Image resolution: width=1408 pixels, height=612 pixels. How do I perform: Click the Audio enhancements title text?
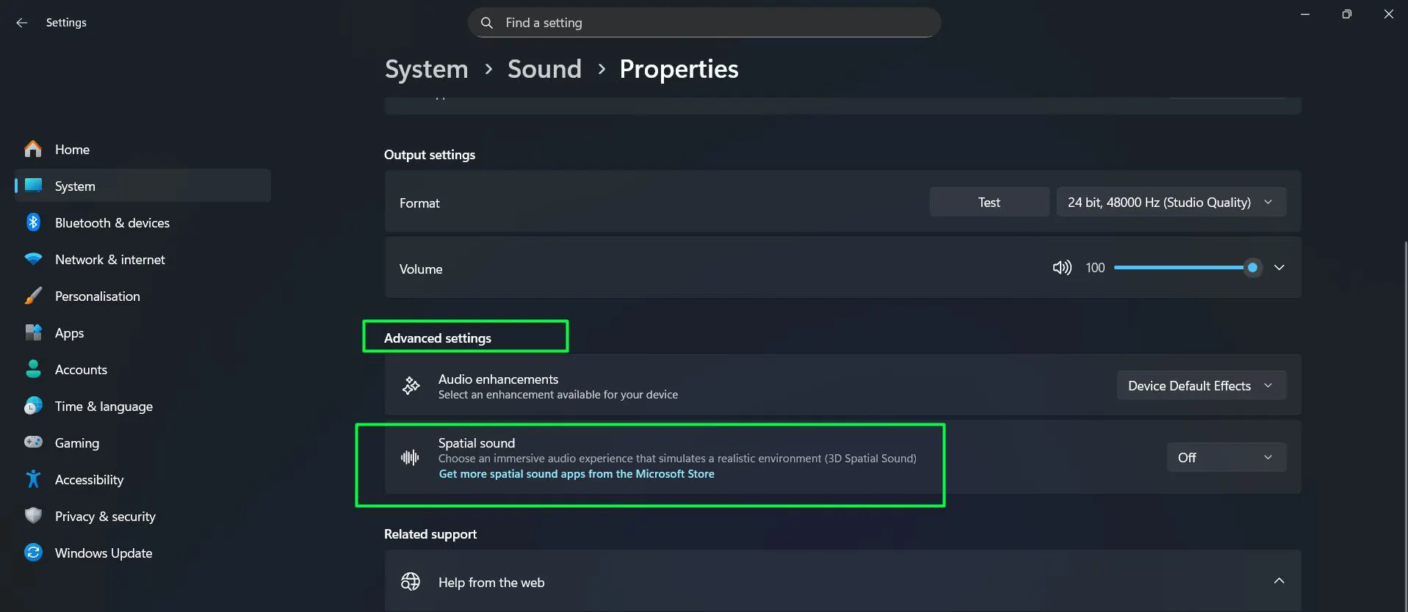(x=498, y=379)
